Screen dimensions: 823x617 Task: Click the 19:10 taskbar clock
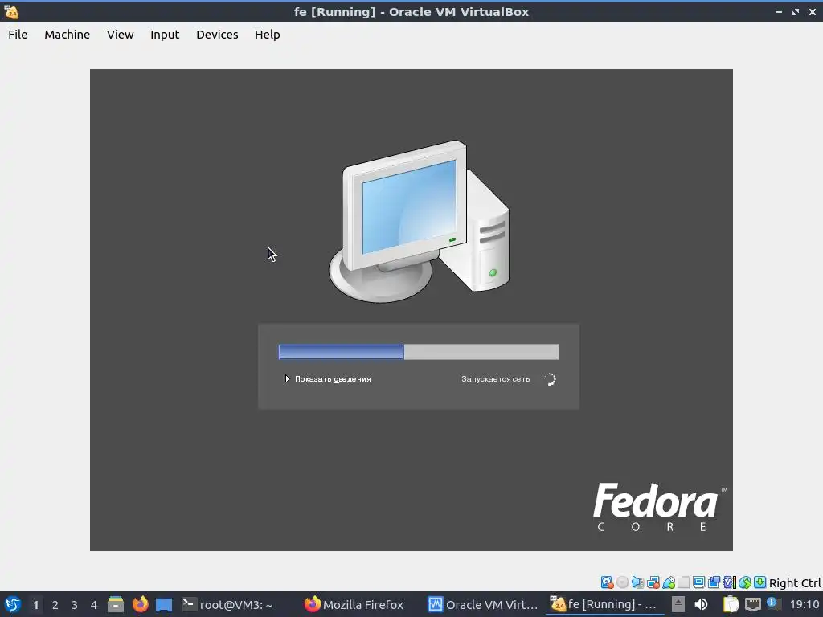[x=805, y=605]
